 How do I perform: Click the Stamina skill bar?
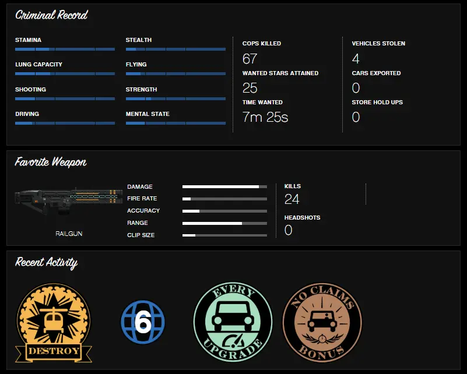tap(65, 49)
